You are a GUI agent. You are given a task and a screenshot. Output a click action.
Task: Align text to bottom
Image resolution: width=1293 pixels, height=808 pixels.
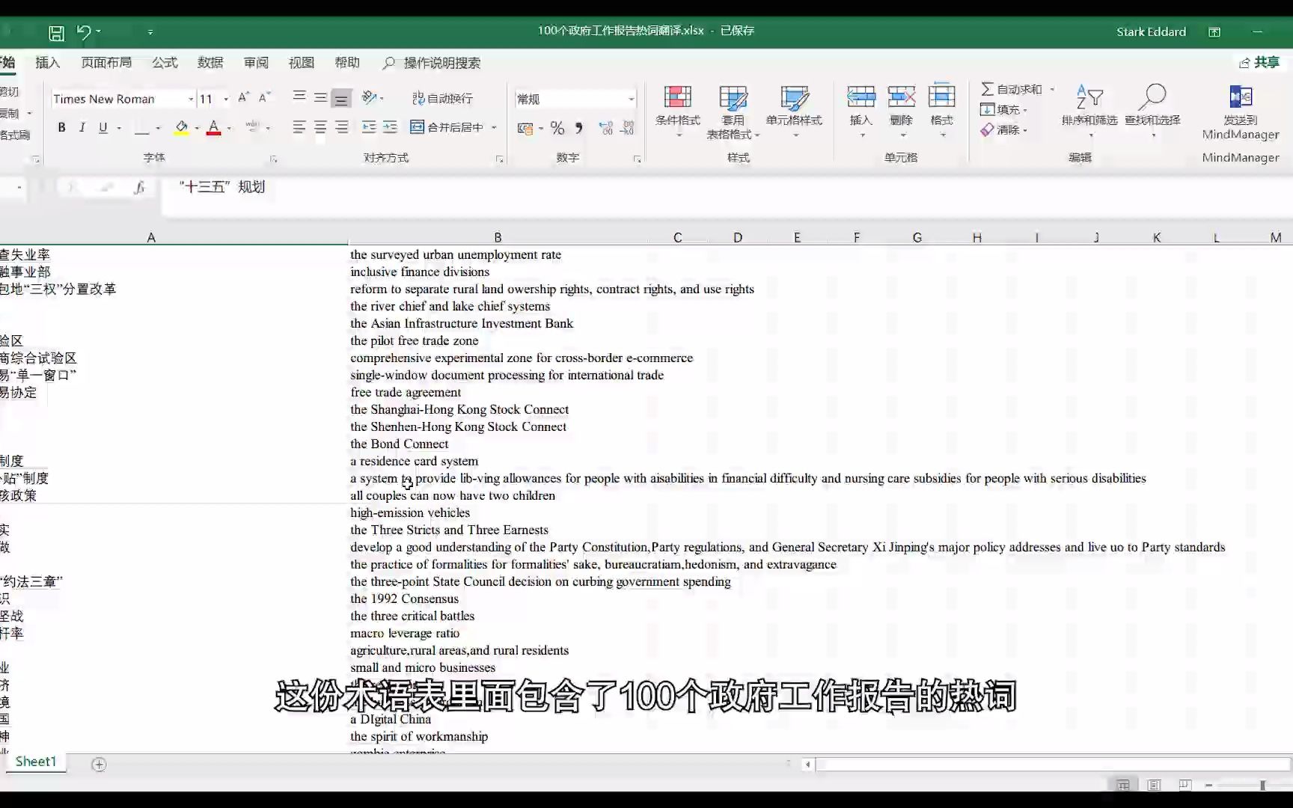pos(341,98)
